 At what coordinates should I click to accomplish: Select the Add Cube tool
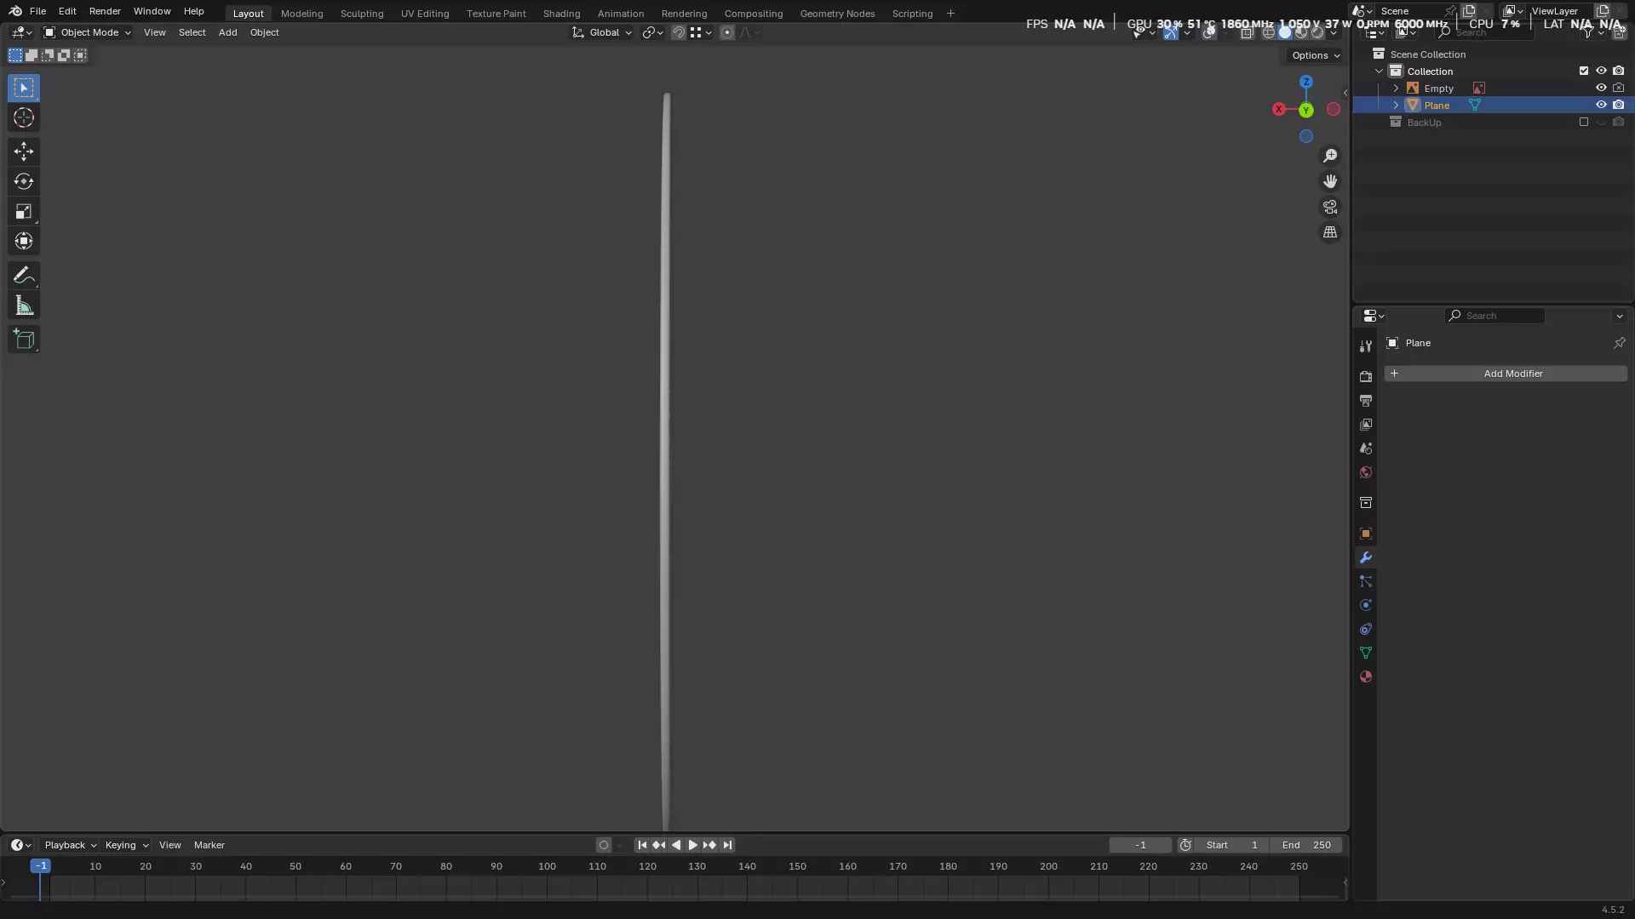pyautogui.click(x=24, y=340)
